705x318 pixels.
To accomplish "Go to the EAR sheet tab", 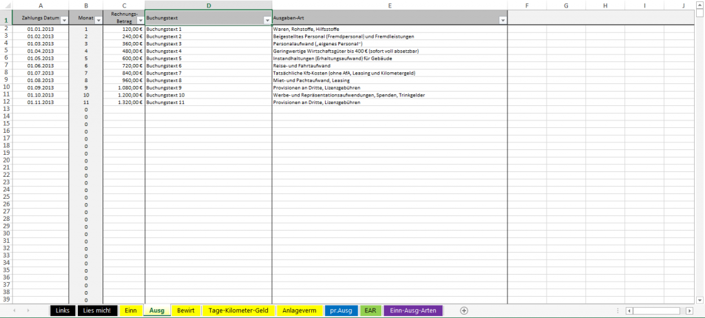I will pyautogui.click(x=370, y=310).
